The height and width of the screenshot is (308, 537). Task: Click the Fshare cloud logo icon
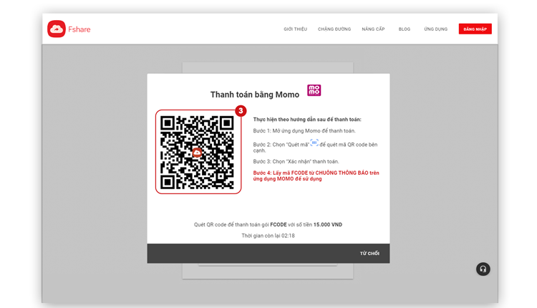56,29
